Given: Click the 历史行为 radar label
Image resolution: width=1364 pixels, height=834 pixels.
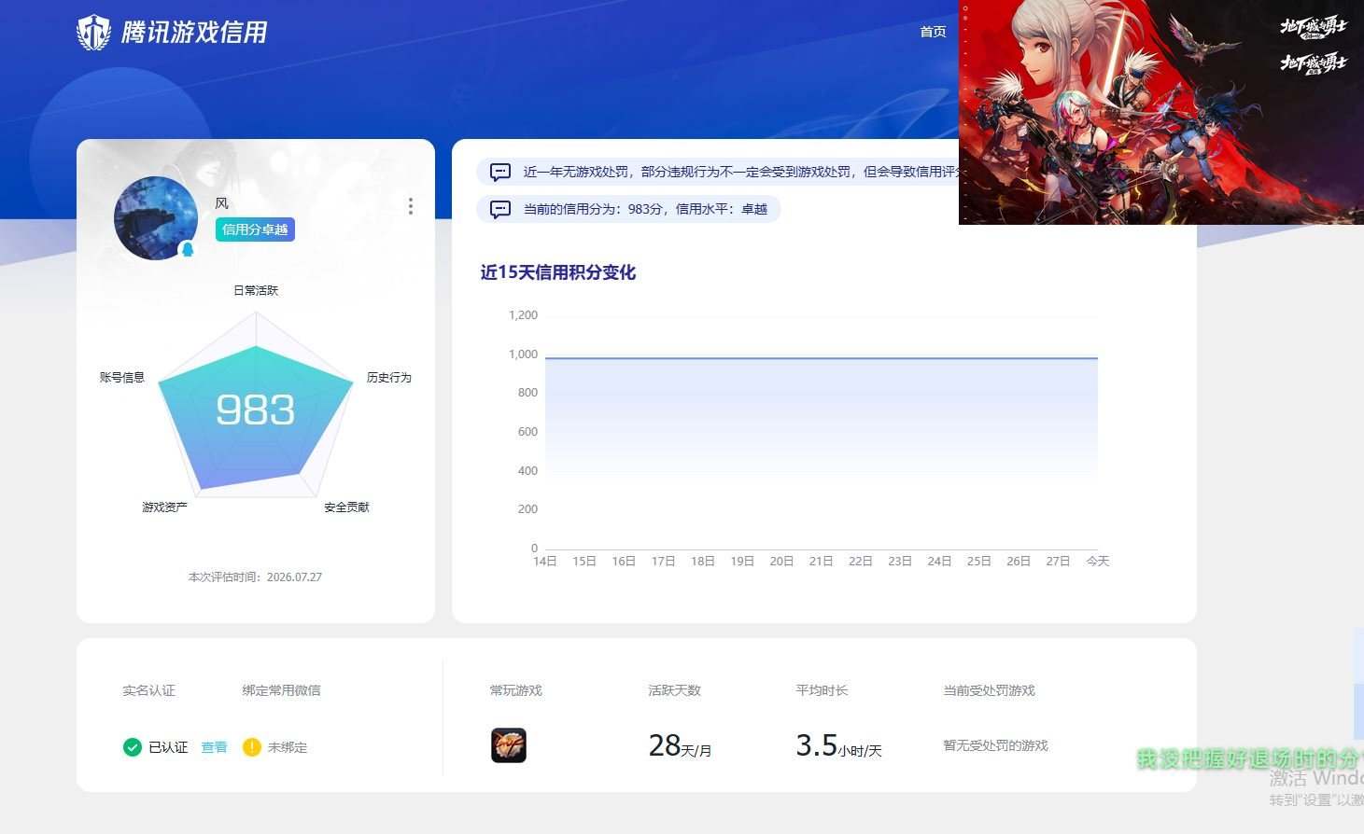Looking at the screenshot, I should (x=389, y=377).
